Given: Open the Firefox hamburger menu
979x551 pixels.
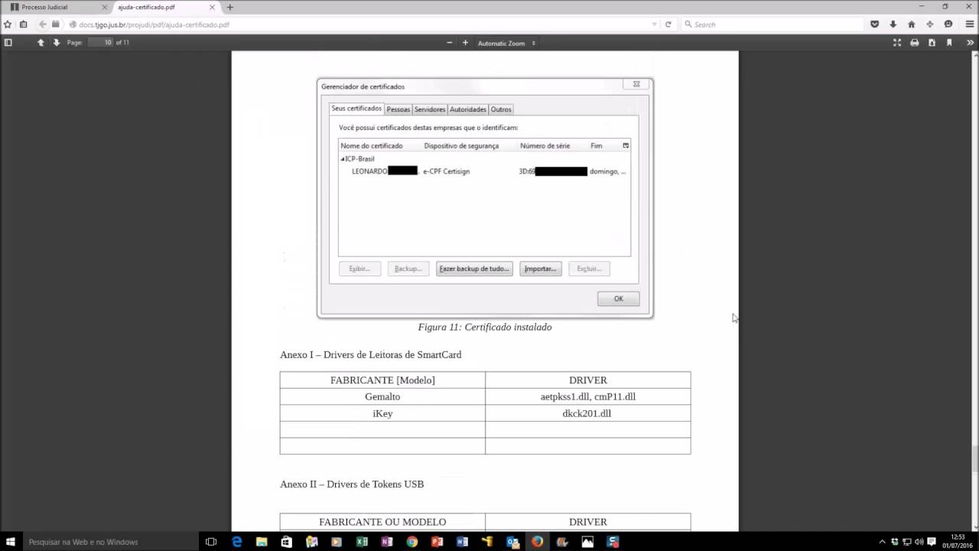Looking at the screenshot, I should [x=970, y=24].
